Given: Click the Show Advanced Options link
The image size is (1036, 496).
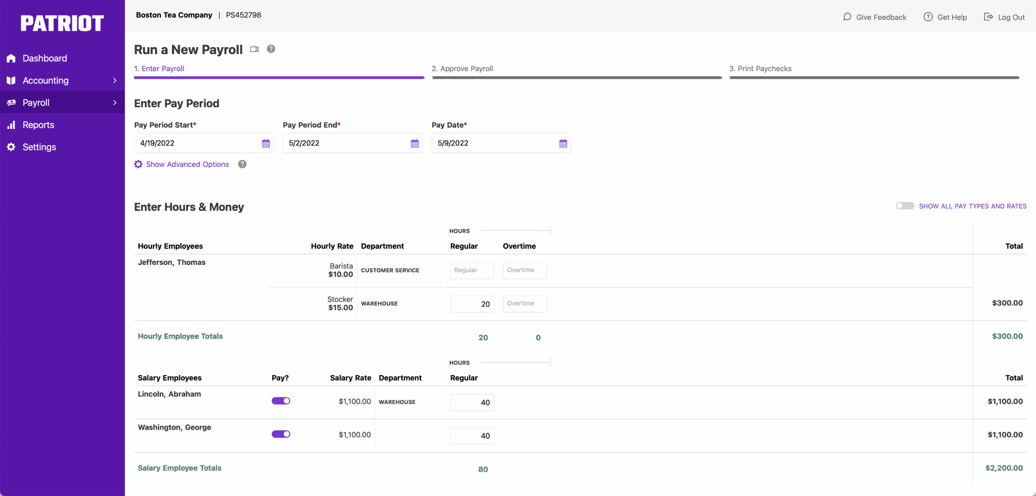Looking at the screenshot, I should click(x=187, y=164).
